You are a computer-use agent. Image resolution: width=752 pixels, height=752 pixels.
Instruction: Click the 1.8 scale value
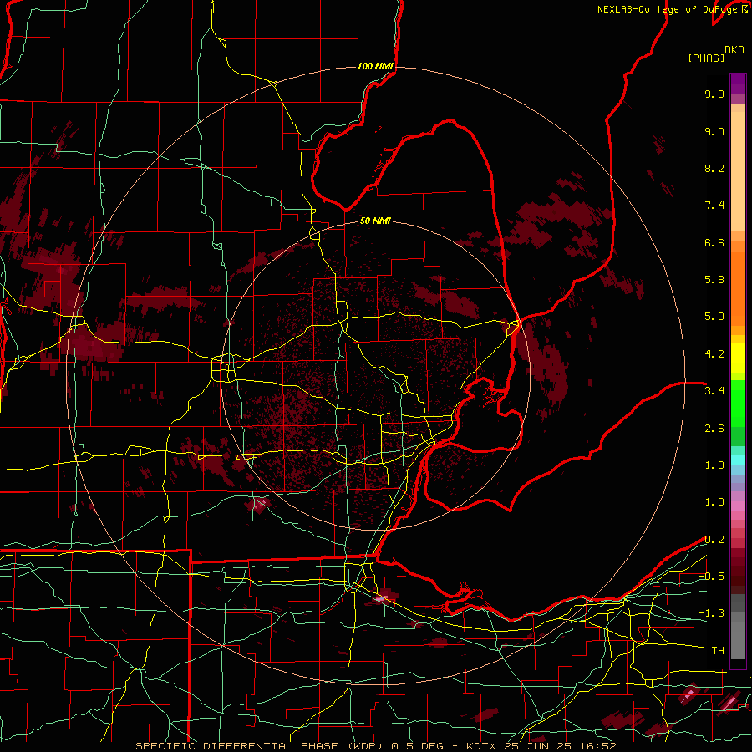point(714,465)
